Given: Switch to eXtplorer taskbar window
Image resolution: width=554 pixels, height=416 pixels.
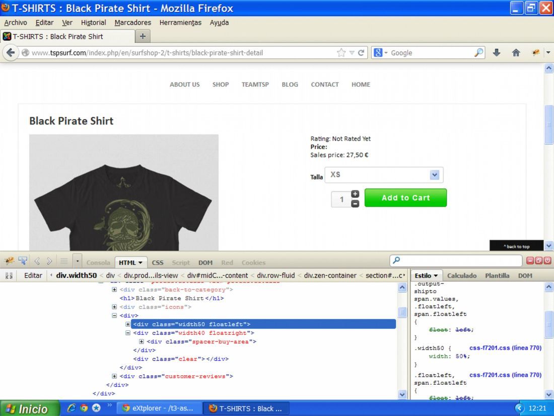Looking at the screenshot, I should point(159,408).
